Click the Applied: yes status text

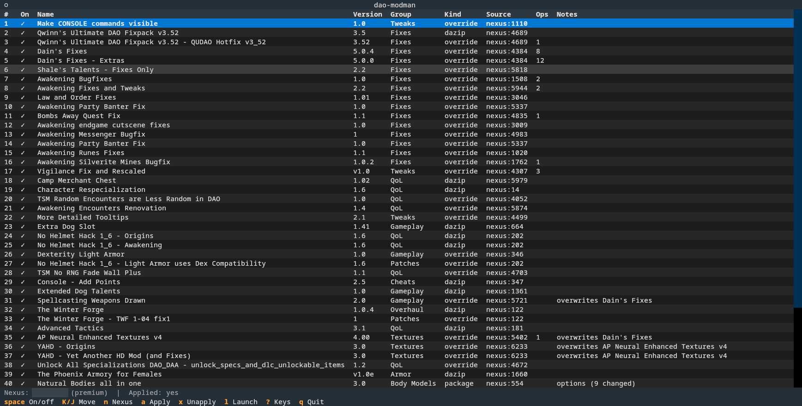pyautogui.click(x=154, y=393)
